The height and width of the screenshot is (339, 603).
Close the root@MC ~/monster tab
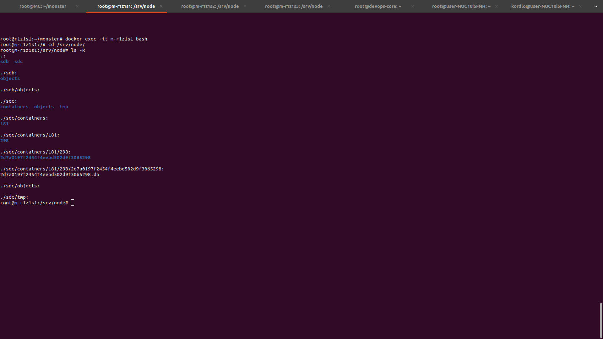77,6
